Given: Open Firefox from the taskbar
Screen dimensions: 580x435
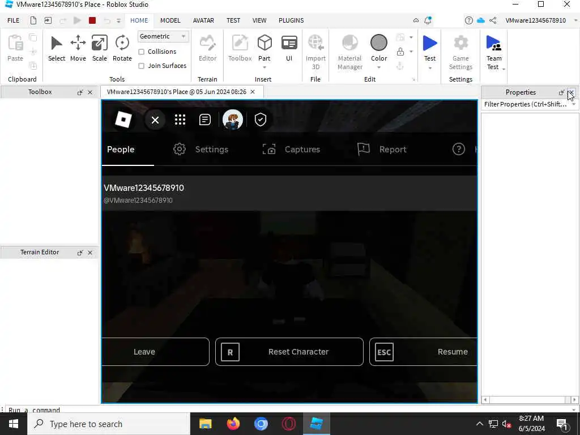Looking at the screenshot, I should coord(233,424).
